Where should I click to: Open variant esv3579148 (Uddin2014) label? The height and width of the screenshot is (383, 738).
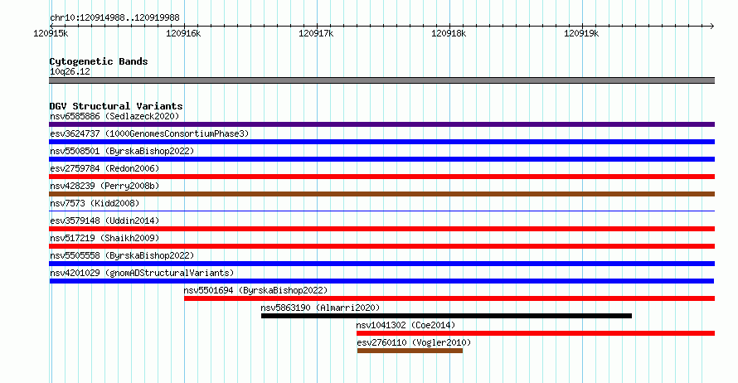pos(104,221)
